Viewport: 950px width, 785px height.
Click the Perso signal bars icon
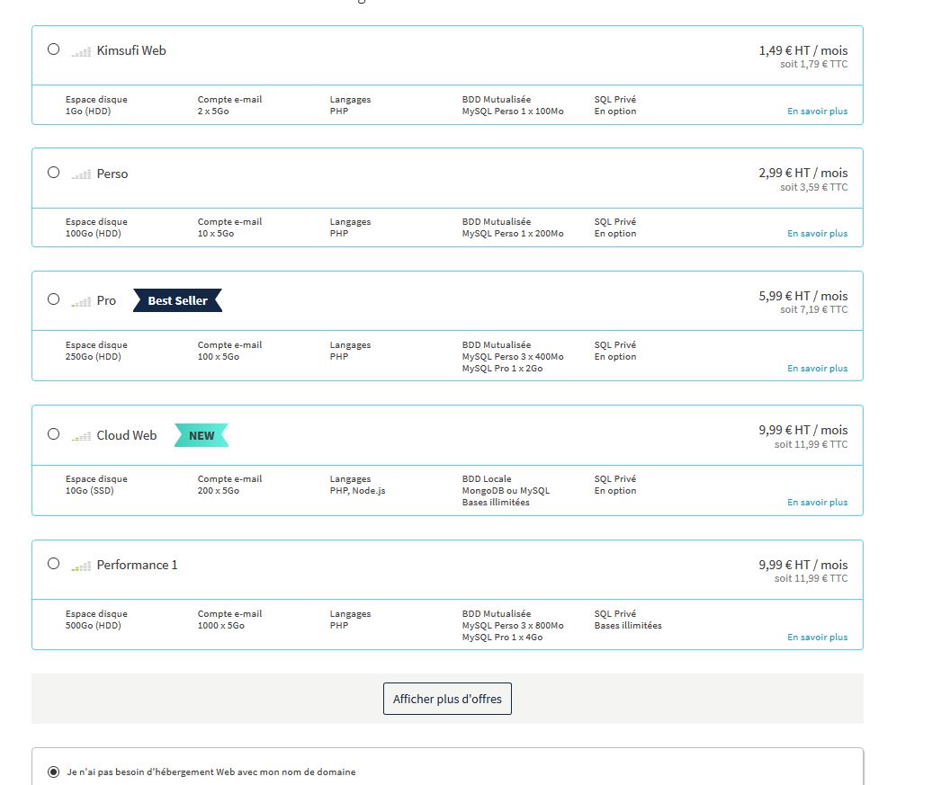tap(81, 175)
